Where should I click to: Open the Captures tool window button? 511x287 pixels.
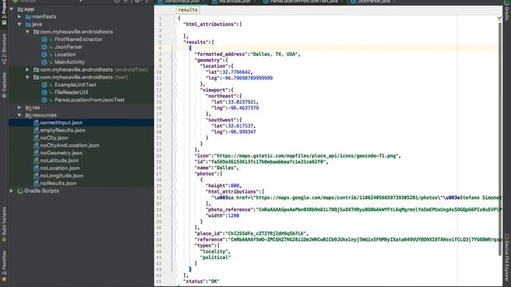click(4, 85)
